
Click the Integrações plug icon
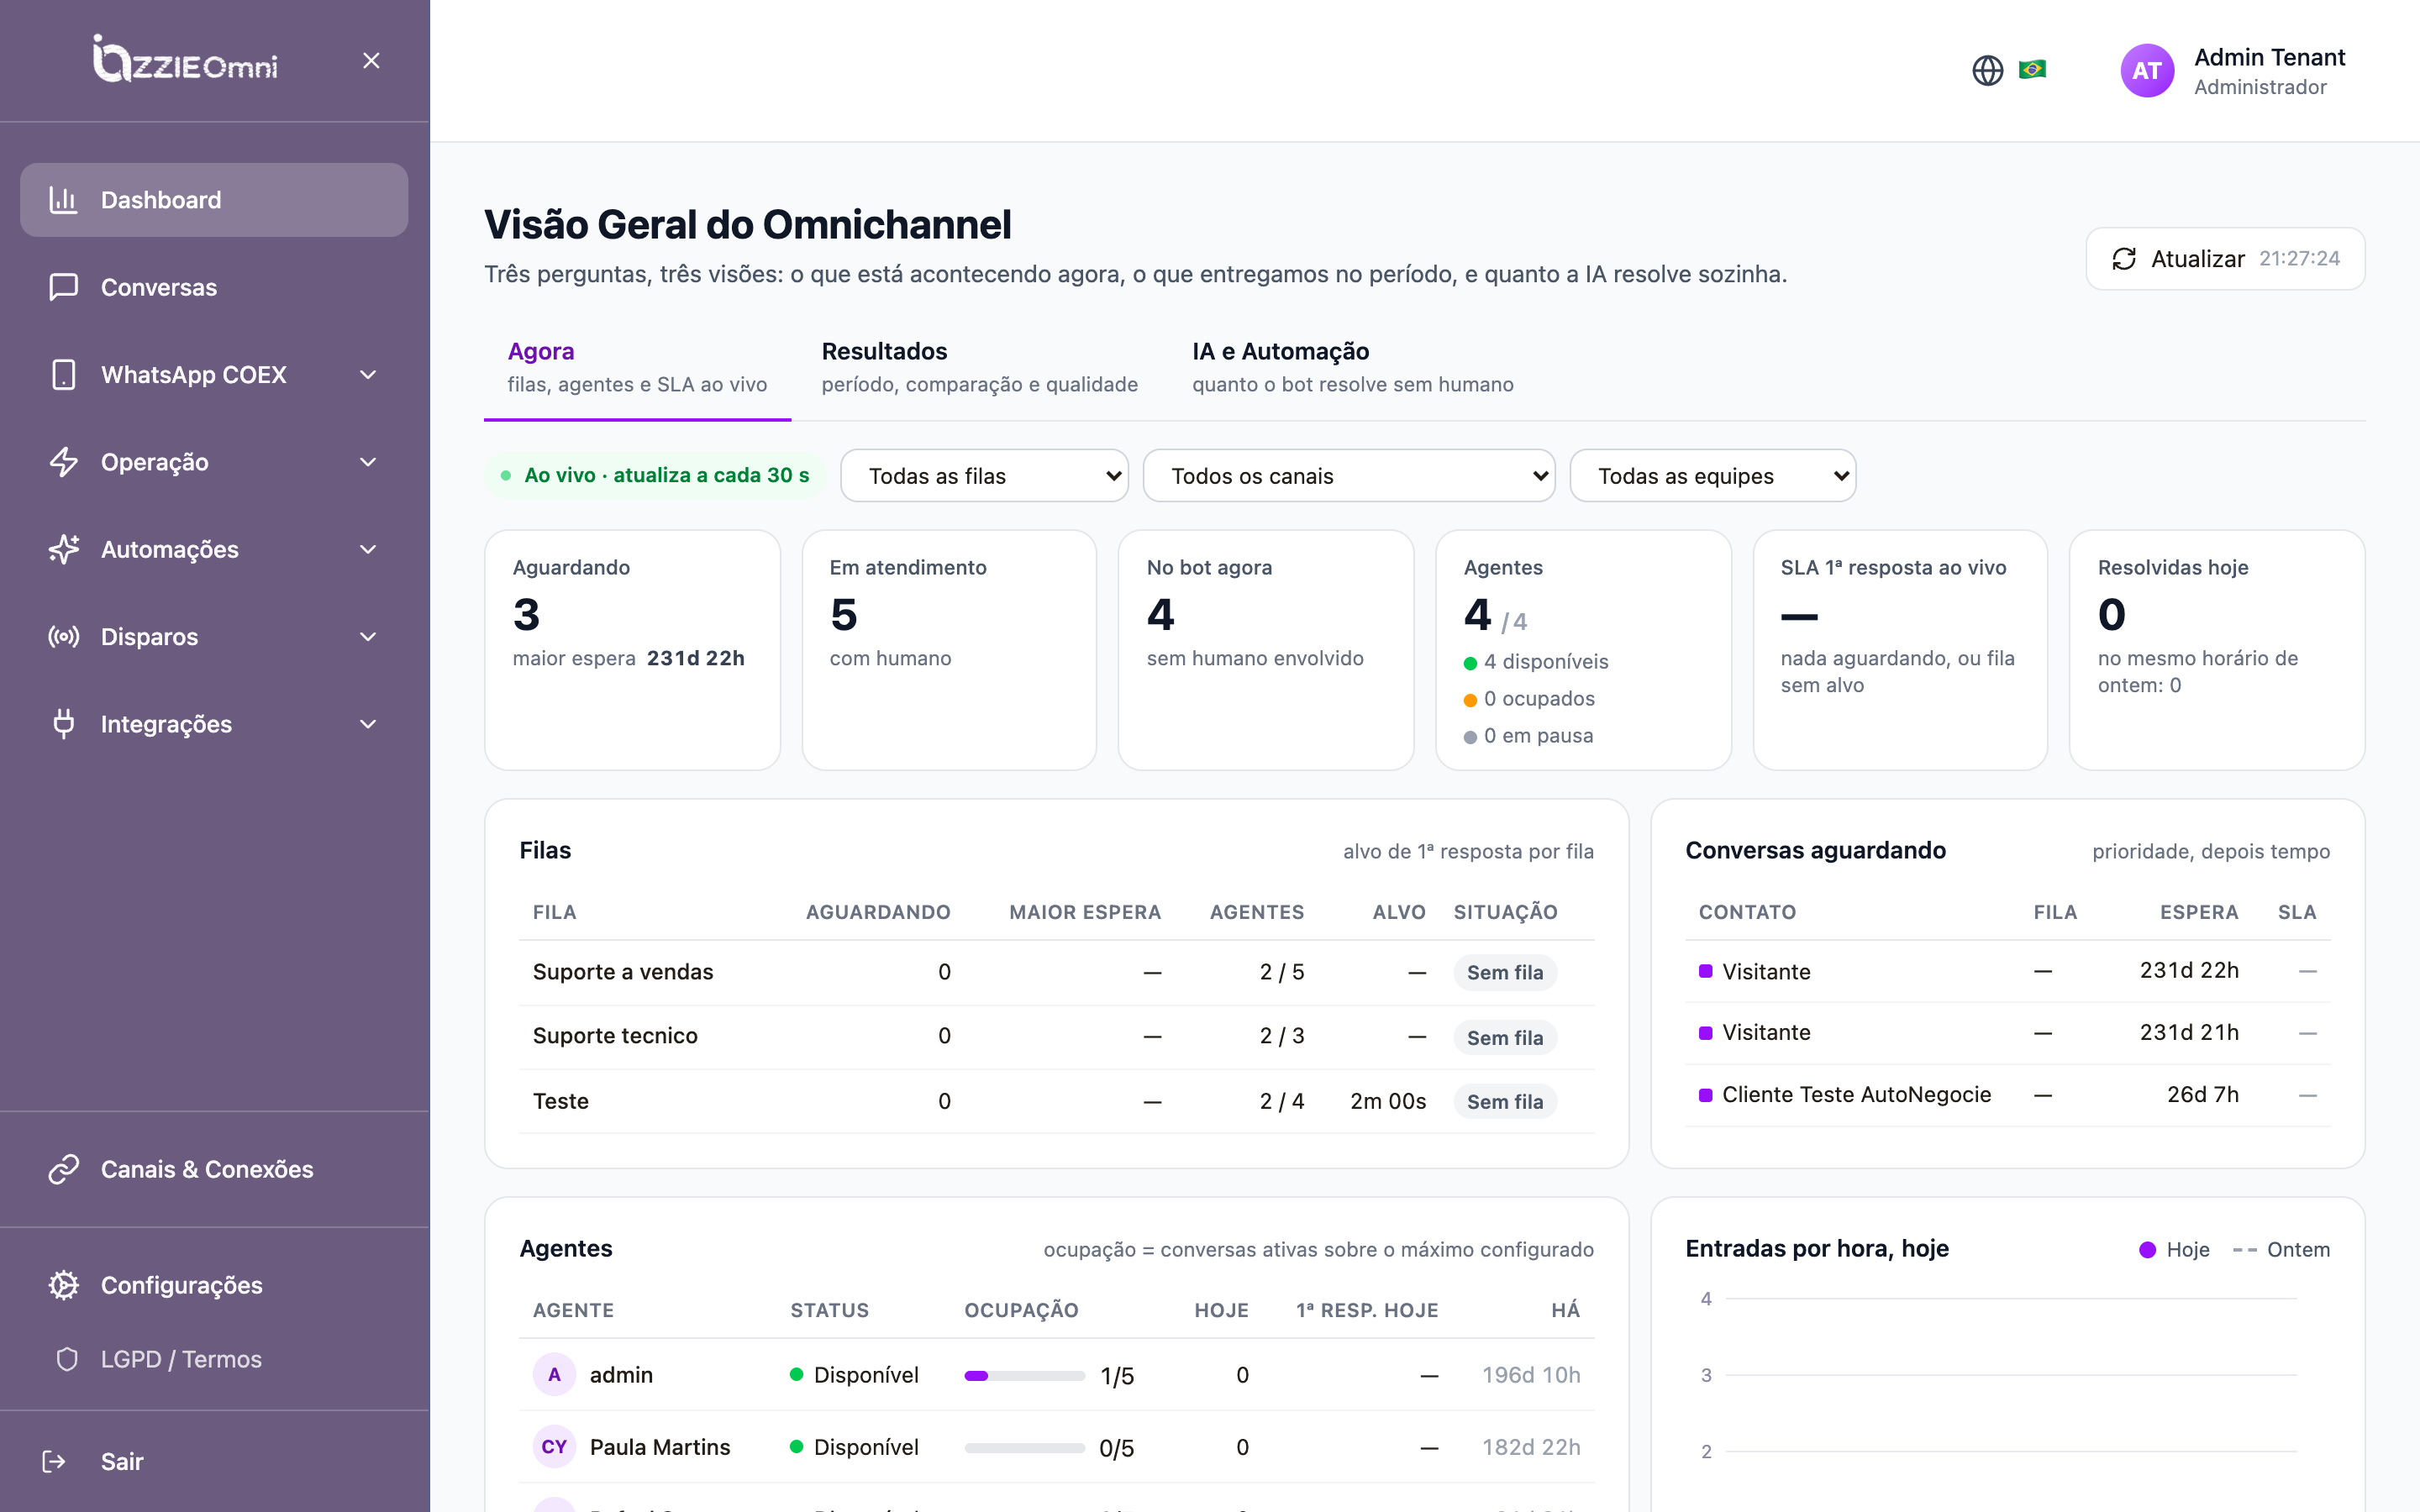64,724
